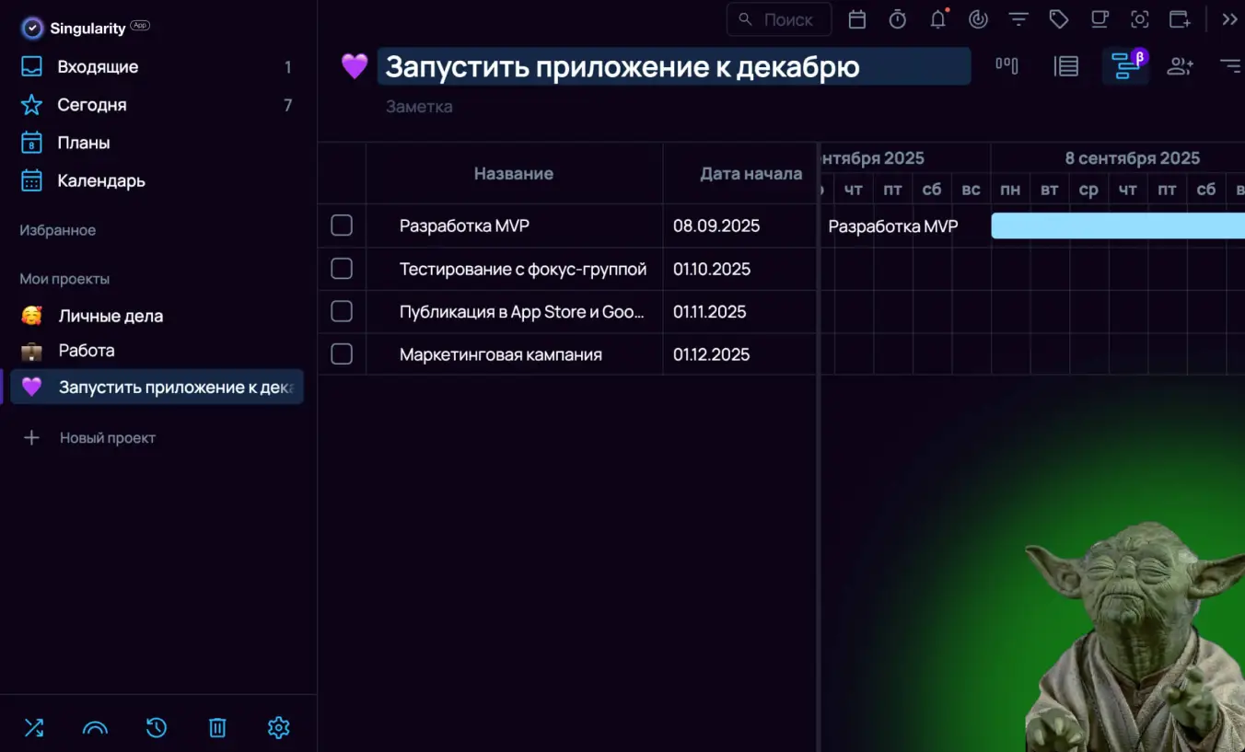Open the trash bin icon
This screenshot has height=752, width=1245.
click(217, 728)
